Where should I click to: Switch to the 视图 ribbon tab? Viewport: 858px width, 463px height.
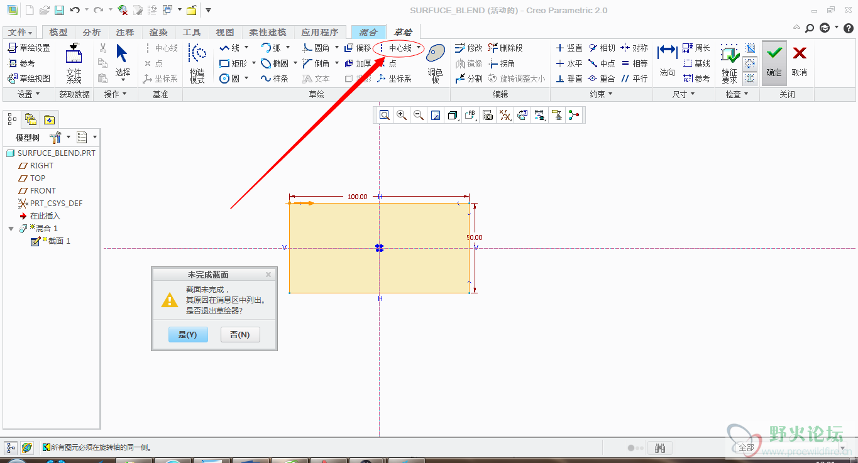[225, 33]
